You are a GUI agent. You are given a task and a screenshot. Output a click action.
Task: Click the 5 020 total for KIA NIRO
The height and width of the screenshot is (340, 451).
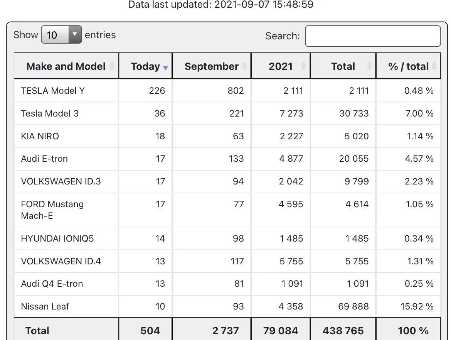click(x=357, y=136)
